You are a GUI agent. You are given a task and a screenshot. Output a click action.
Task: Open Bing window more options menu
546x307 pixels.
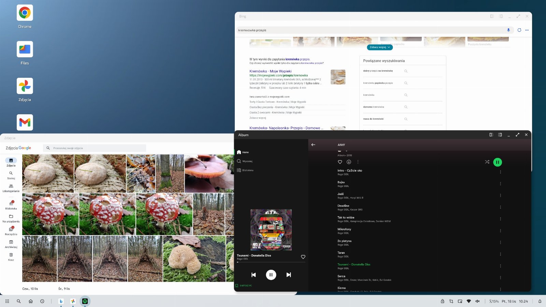[x=527, y=30]
